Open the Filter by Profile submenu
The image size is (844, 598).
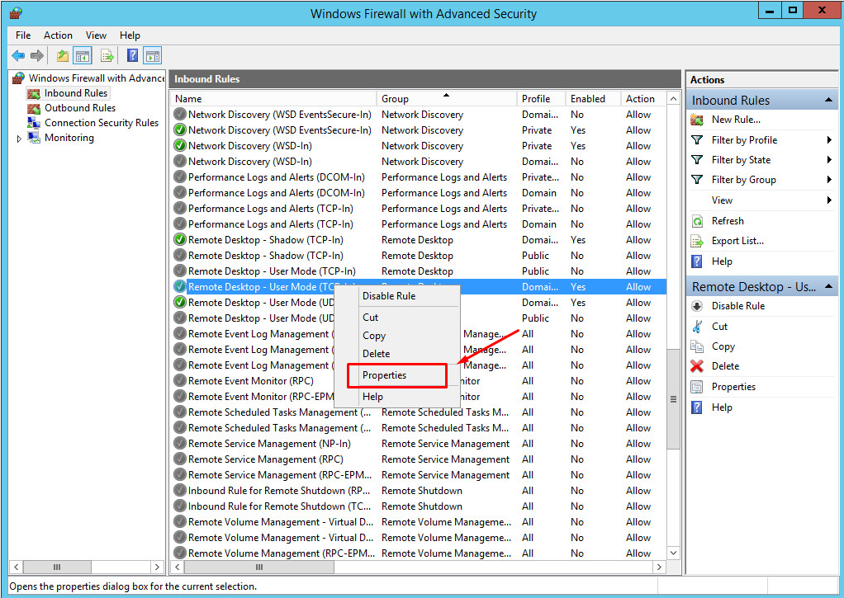pos(744,140)
